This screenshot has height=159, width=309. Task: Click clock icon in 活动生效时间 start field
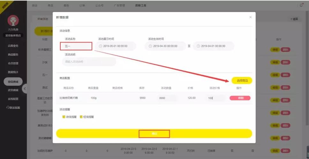pyautogui.click(x=150, y=46)
